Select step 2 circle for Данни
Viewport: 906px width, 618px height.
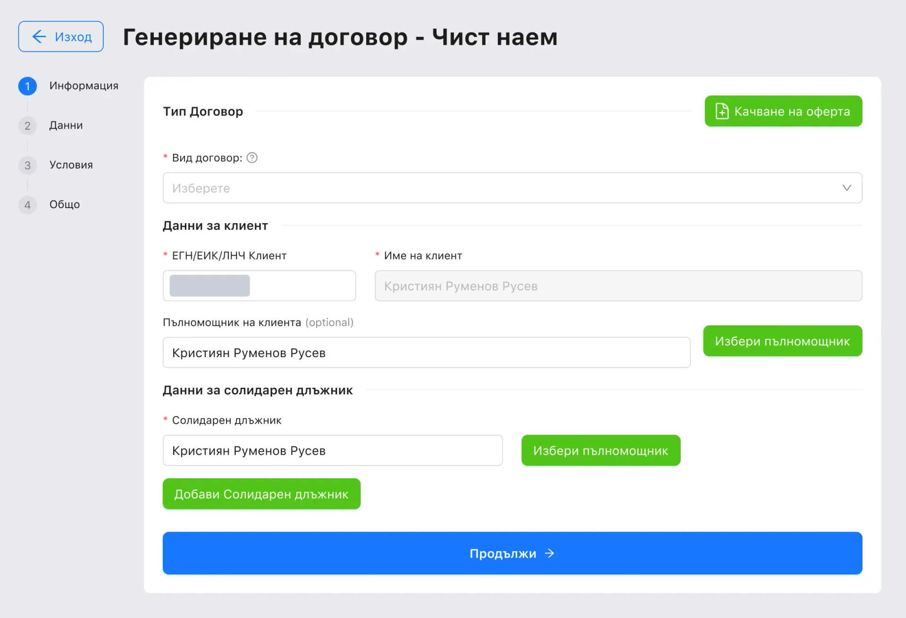[x=27, y=125]
